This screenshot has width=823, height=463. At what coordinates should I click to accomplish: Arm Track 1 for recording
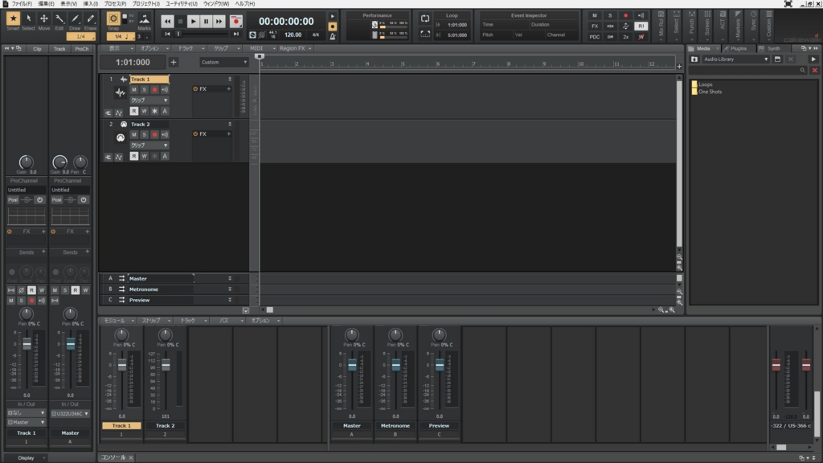[x=154, y=90]
